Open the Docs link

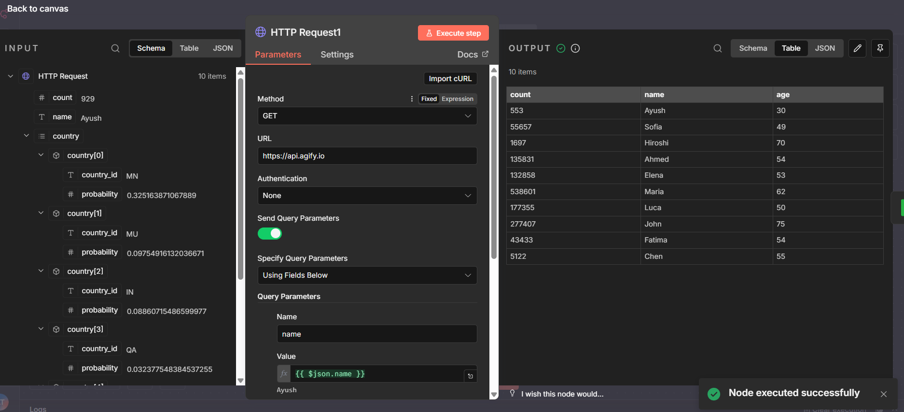[x=473, y=55]
